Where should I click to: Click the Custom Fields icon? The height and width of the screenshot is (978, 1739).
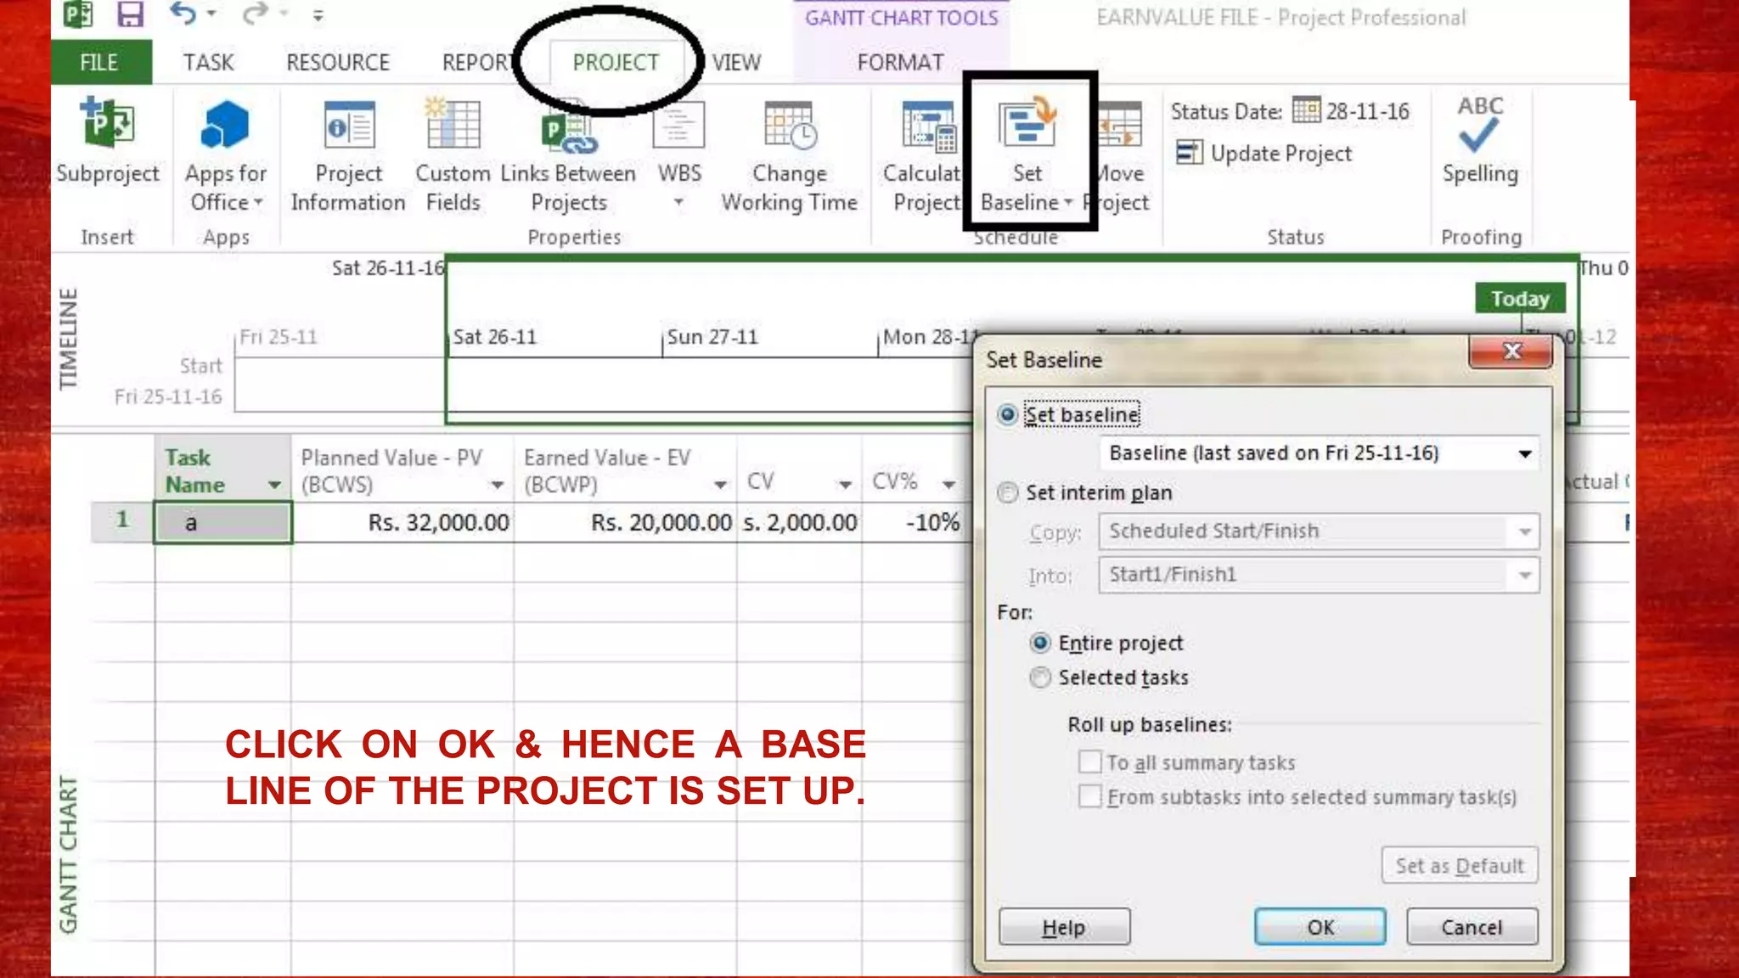pos(453,126)
